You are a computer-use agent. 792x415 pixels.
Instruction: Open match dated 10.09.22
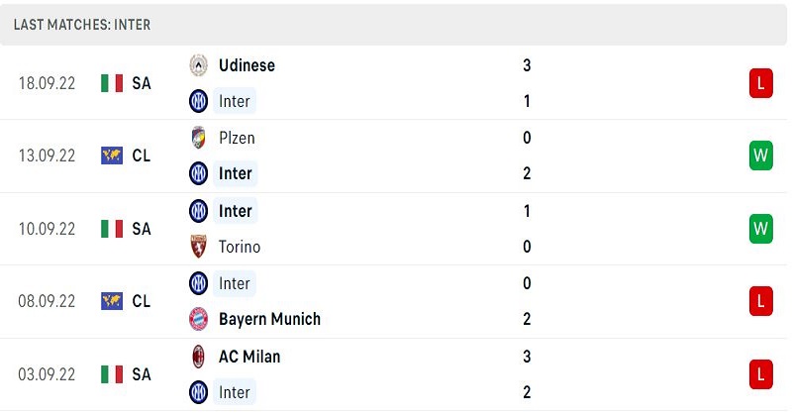(393, 229)
